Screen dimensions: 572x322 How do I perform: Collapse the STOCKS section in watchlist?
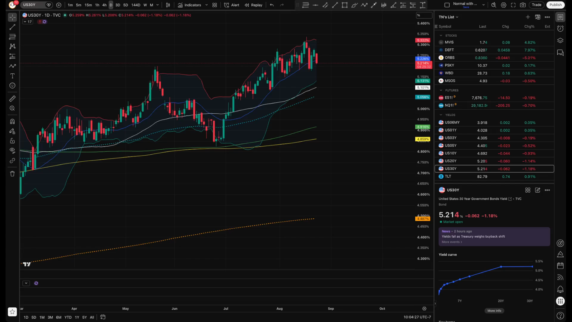pyautogui.click(x=441, y=35)
